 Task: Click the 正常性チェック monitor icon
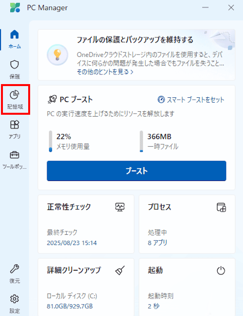coord(120,207)
